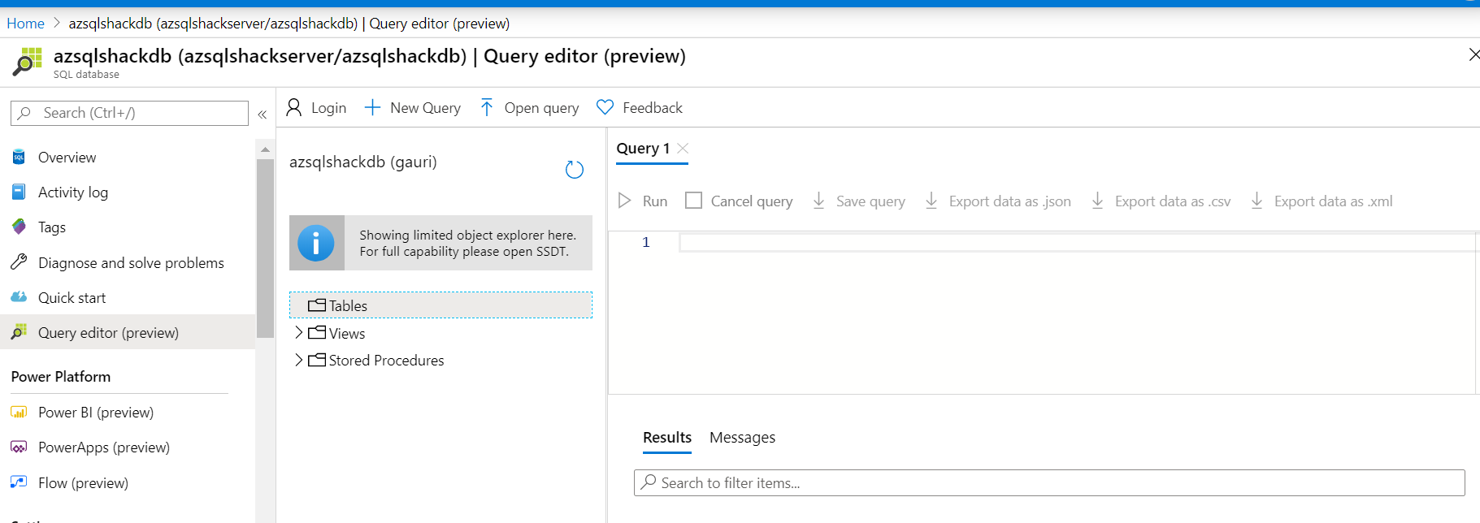This screenshot has height=523, width=1480.
Task: Toggle the Cancel query checkbox
Action: [x=693, y=201]
